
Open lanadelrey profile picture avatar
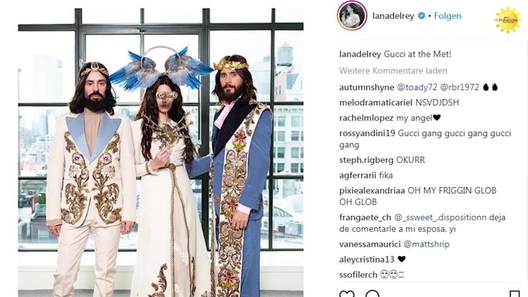pos(352,16)
